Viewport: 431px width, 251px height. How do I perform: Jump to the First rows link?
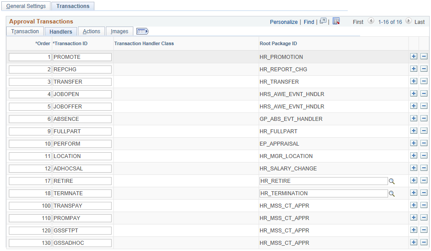(358, 22)
